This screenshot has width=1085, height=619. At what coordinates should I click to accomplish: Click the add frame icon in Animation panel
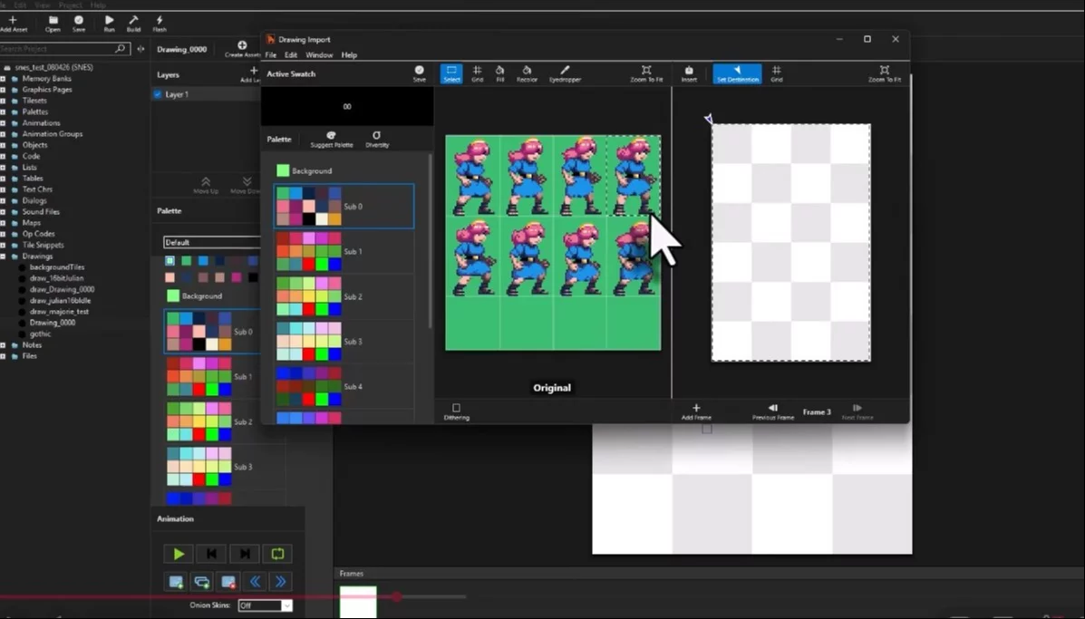176,582
